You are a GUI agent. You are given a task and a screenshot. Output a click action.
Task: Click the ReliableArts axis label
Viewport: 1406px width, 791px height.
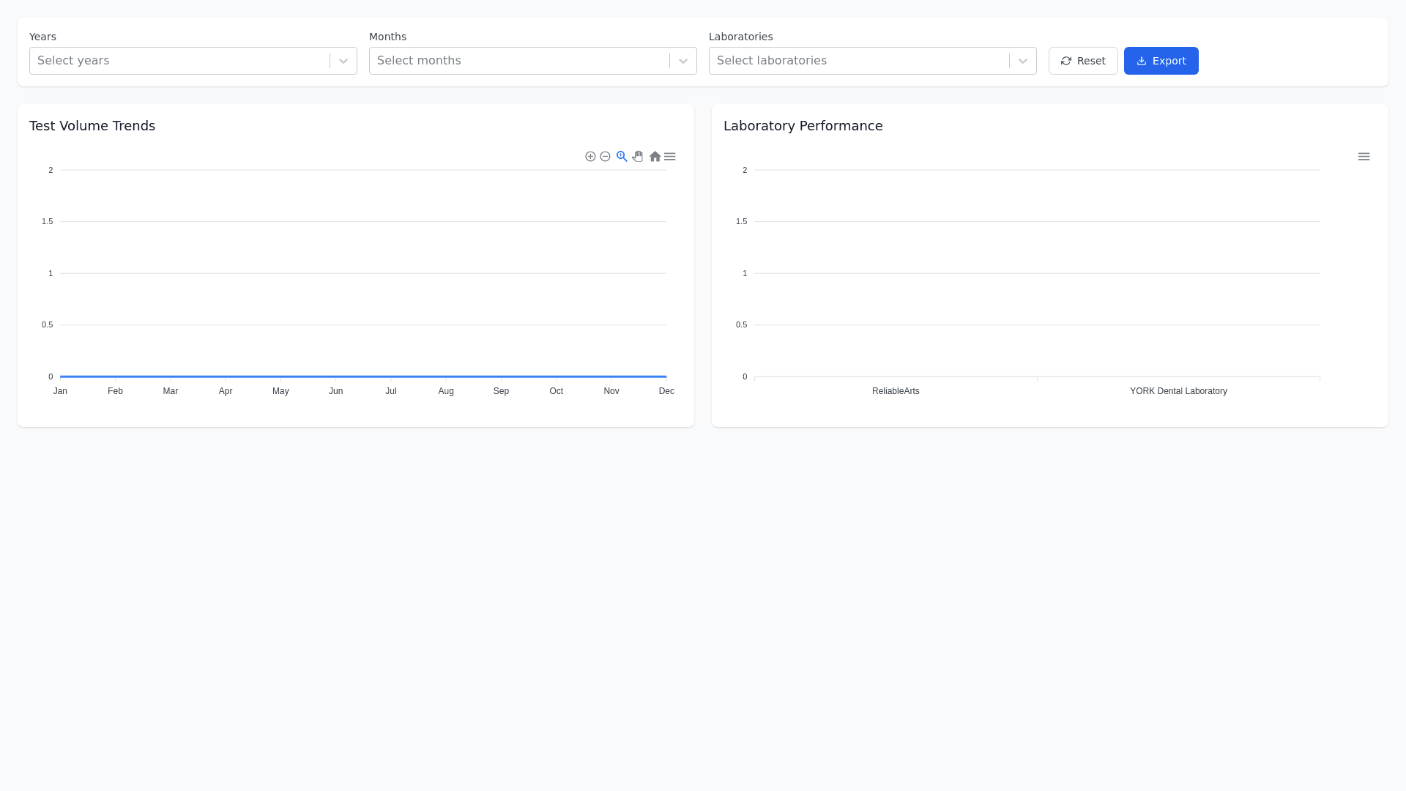pyautogui.click(x=896, y=391)
